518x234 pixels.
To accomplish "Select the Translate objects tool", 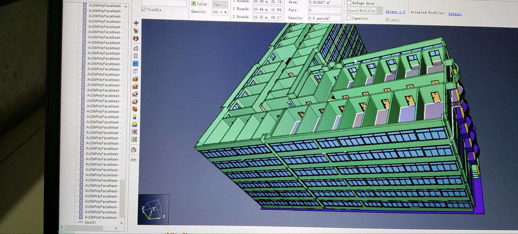I will (136, 23).
